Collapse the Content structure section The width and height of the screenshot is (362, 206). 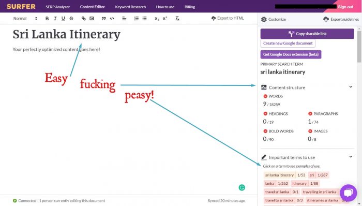[351, 87]
